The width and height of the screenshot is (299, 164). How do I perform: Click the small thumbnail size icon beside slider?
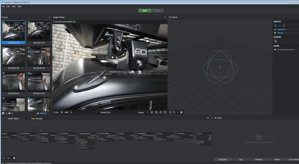click(38, 113)
